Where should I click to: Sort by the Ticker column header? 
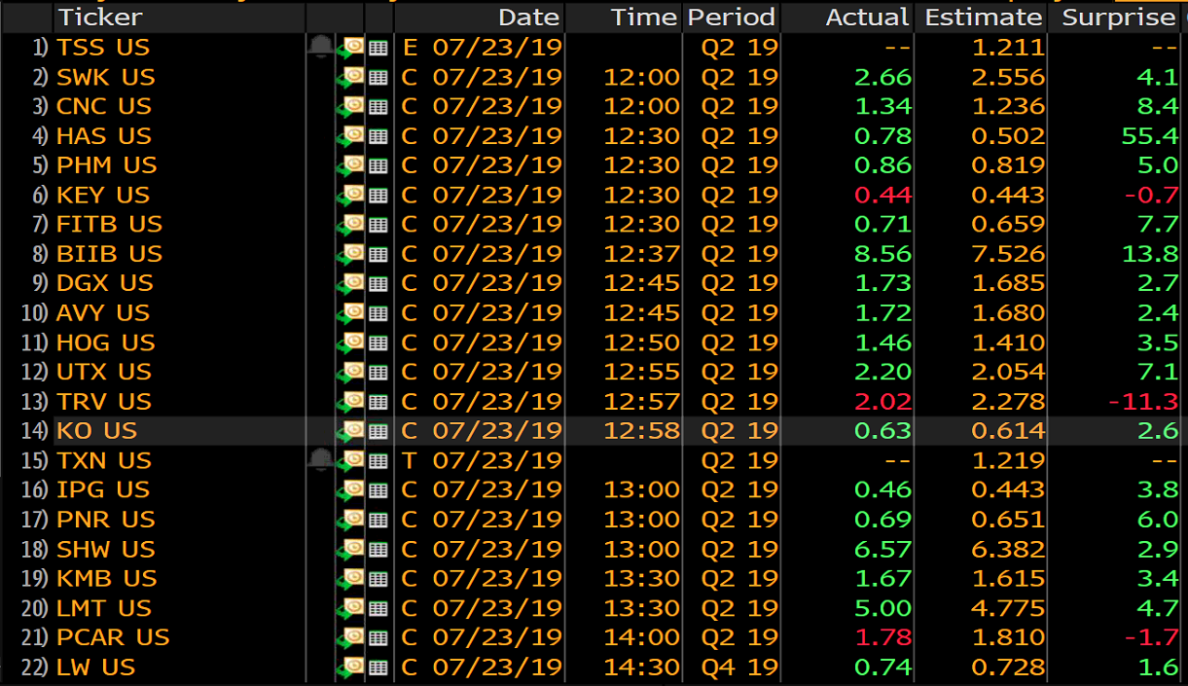[99, 17]
